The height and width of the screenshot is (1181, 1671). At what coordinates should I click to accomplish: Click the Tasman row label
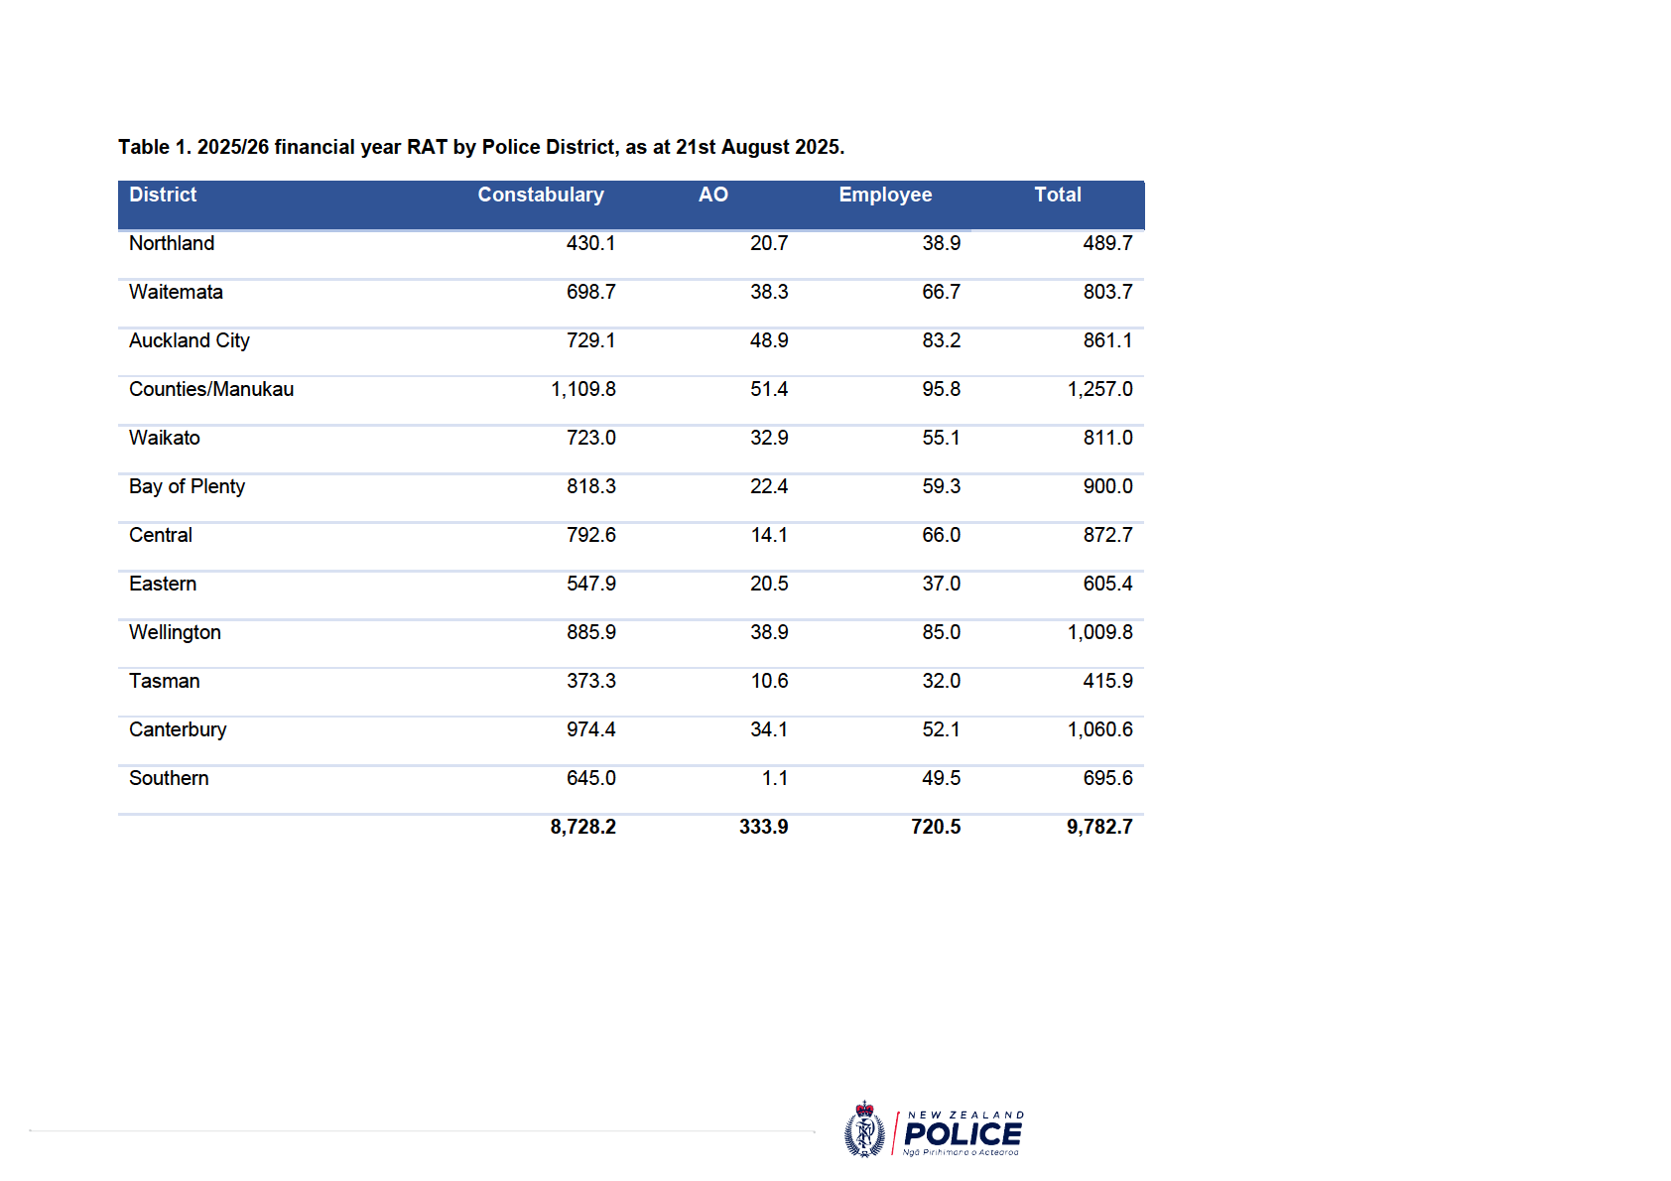165,681
